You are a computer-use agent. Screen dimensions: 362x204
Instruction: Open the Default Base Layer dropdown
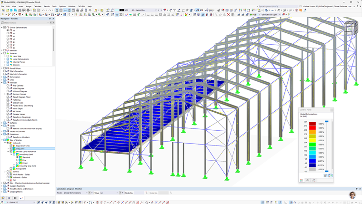coord(280,15)
